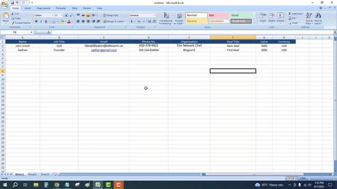The image size is (337, 189).
Task: Click the Office Button
Action: pos(5,5)
